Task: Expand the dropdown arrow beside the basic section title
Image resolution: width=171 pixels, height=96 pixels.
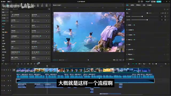Action: pos(131,10)
